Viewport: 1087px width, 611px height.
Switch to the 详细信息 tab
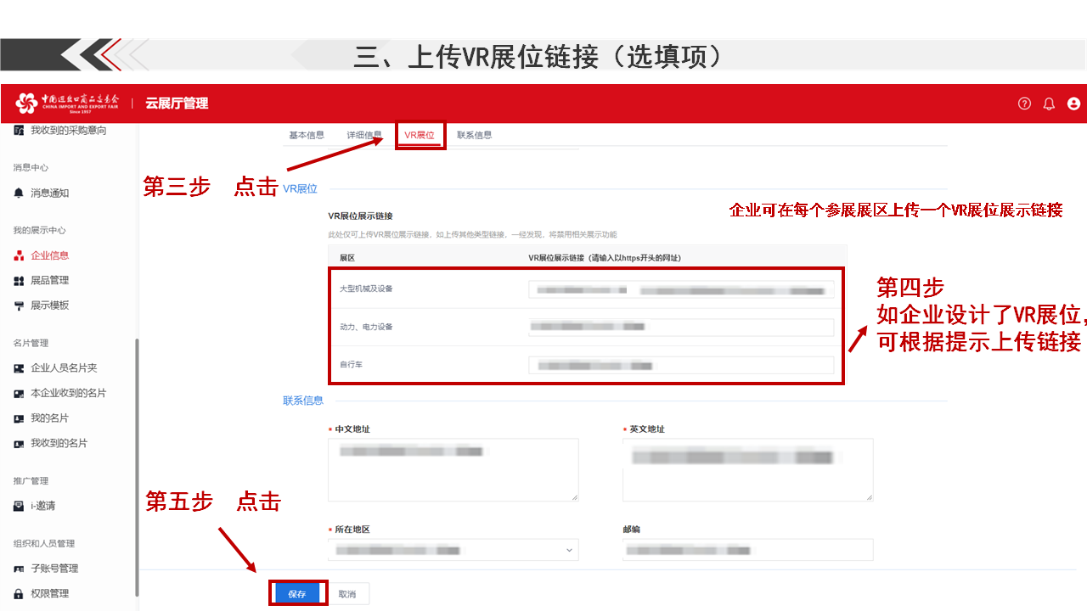click(364, 134)
